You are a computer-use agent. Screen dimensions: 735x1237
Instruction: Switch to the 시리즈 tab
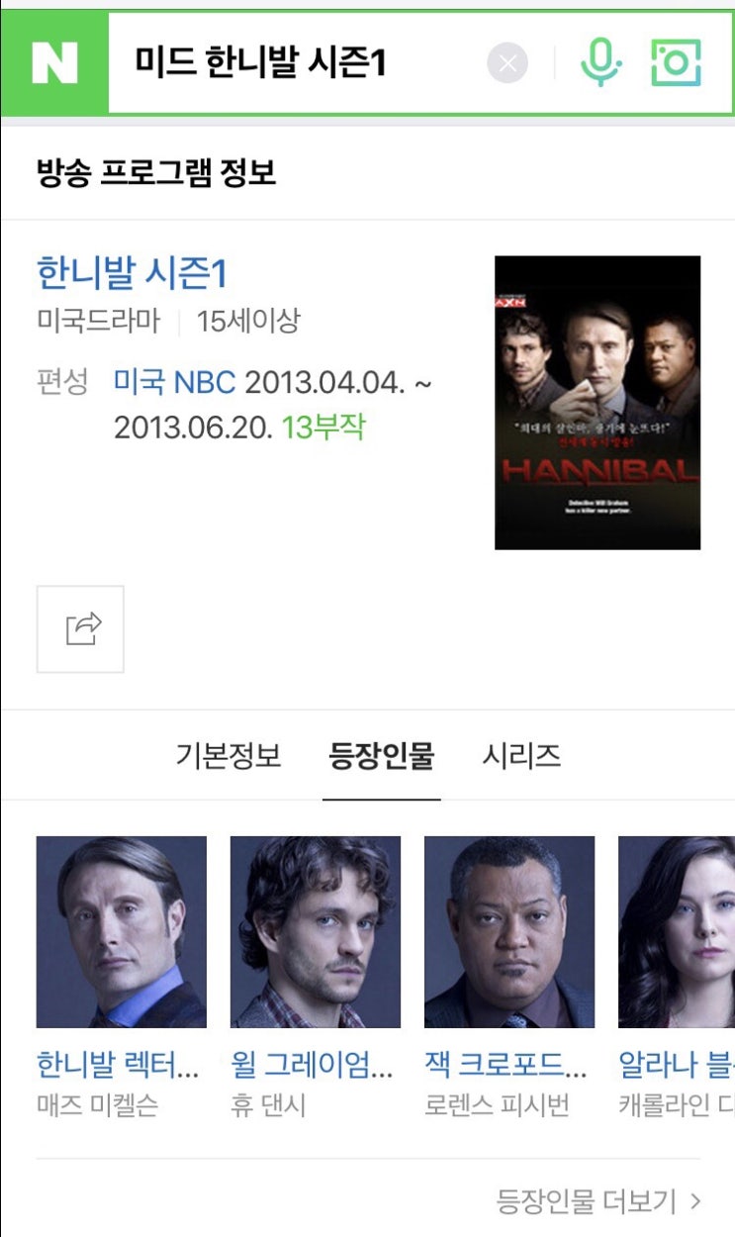point(521,756)
